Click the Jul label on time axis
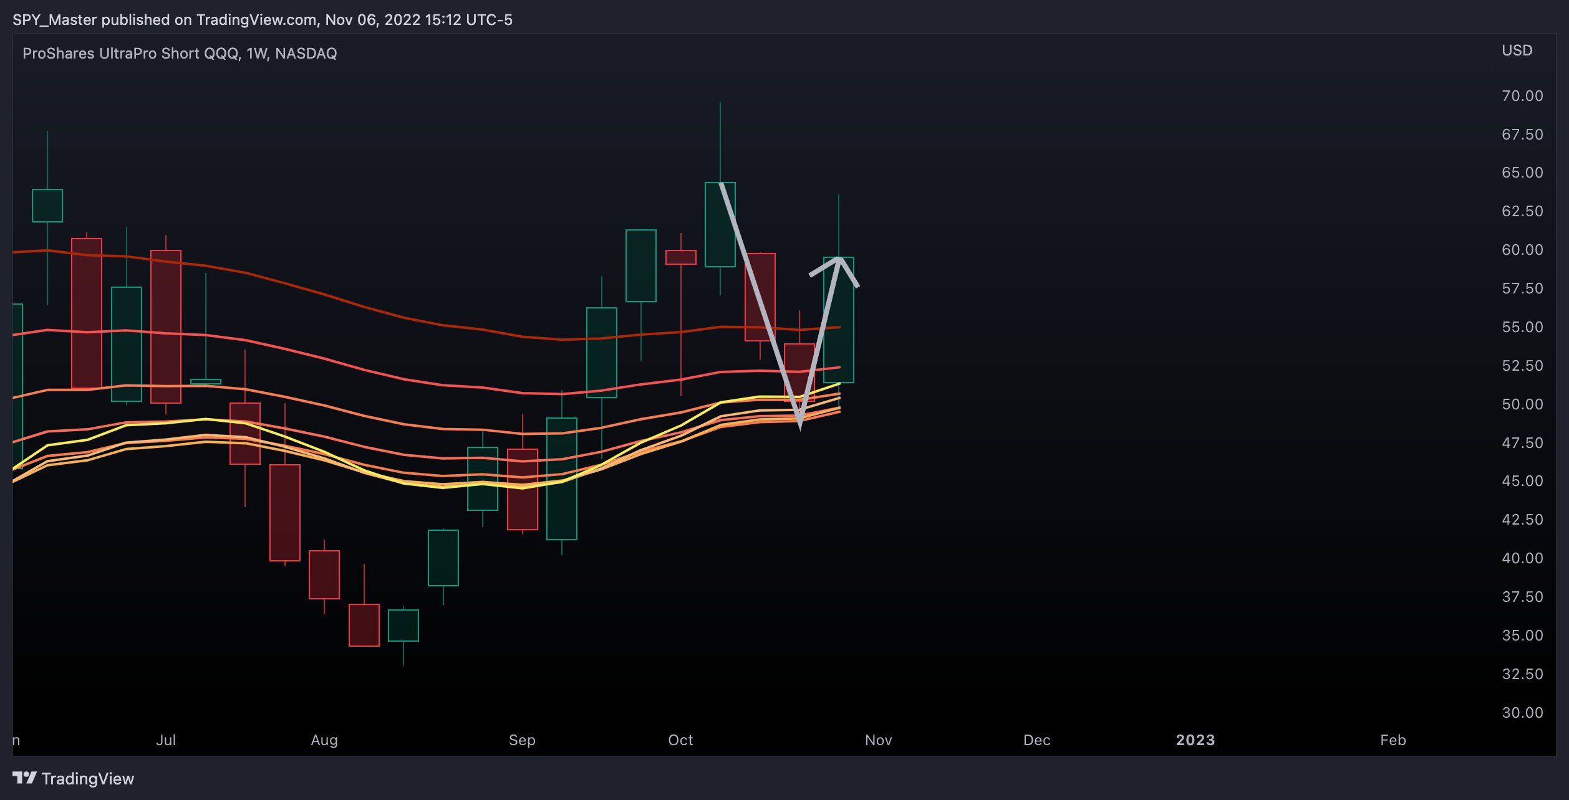 [x=166, y=740]
